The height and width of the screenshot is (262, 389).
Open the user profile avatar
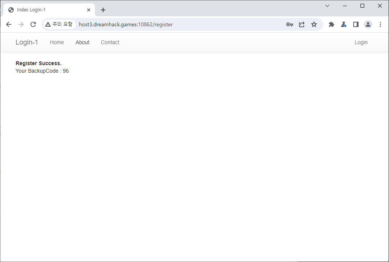368,24
